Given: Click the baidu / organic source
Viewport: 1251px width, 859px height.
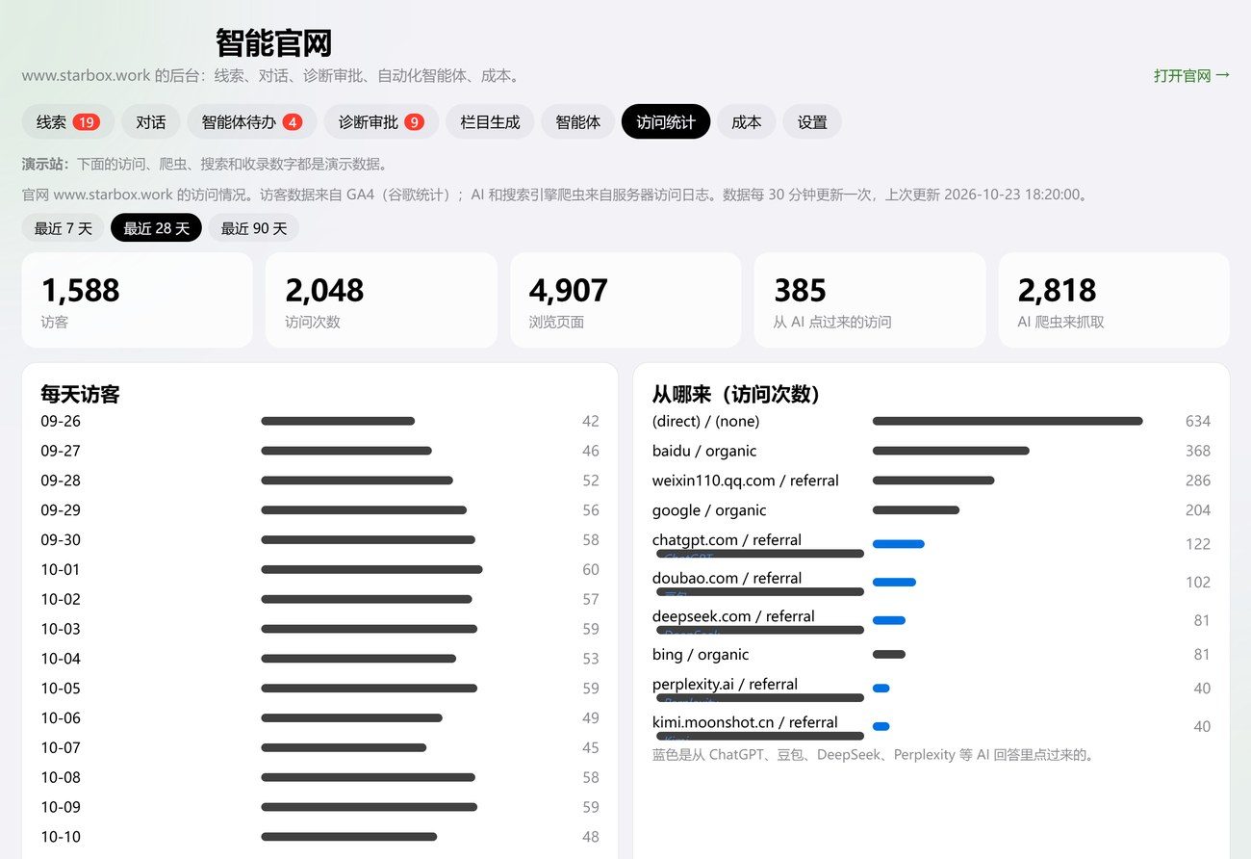Looking at the screenshot, I should (x=704, y=451).
